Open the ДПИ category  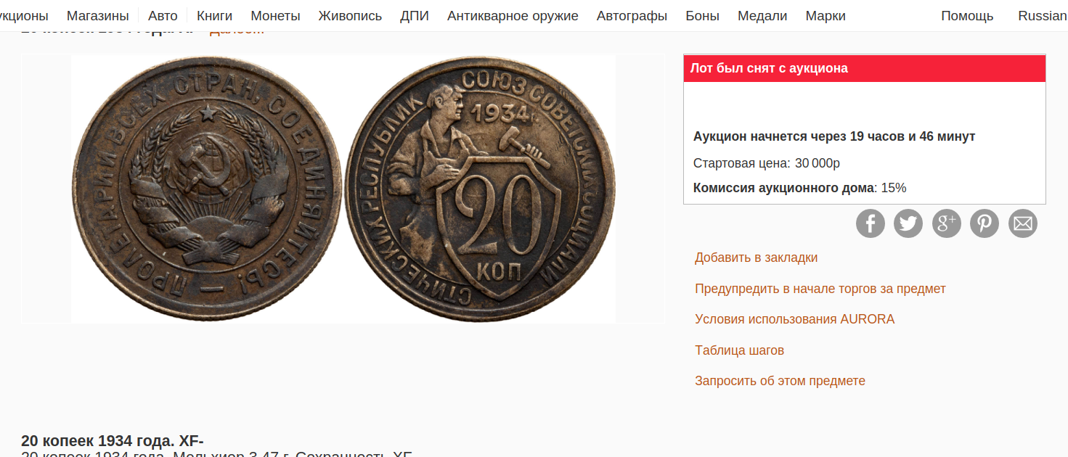click(x=415, y=16)
